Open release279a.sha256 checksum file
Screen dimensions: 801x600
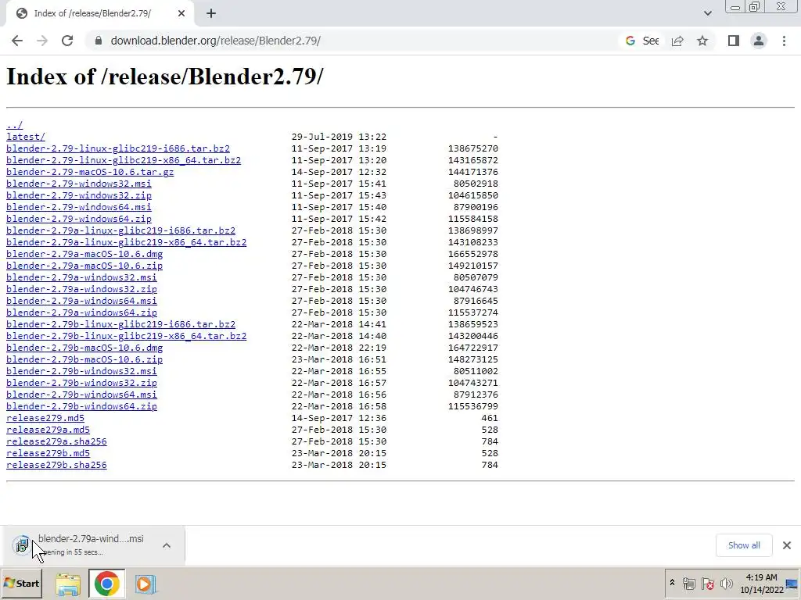[56, 442]
